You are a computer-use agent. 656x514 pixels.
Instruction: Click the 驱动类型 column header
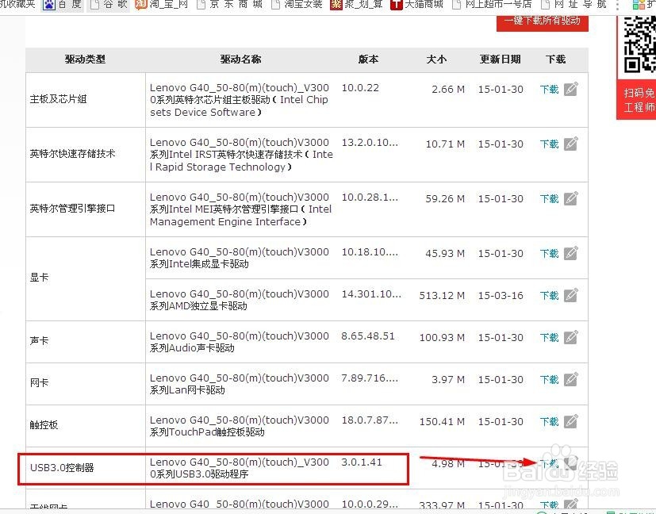click(85, 59)
